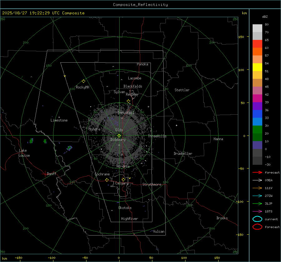Click the Brooks label

[222, 218]
